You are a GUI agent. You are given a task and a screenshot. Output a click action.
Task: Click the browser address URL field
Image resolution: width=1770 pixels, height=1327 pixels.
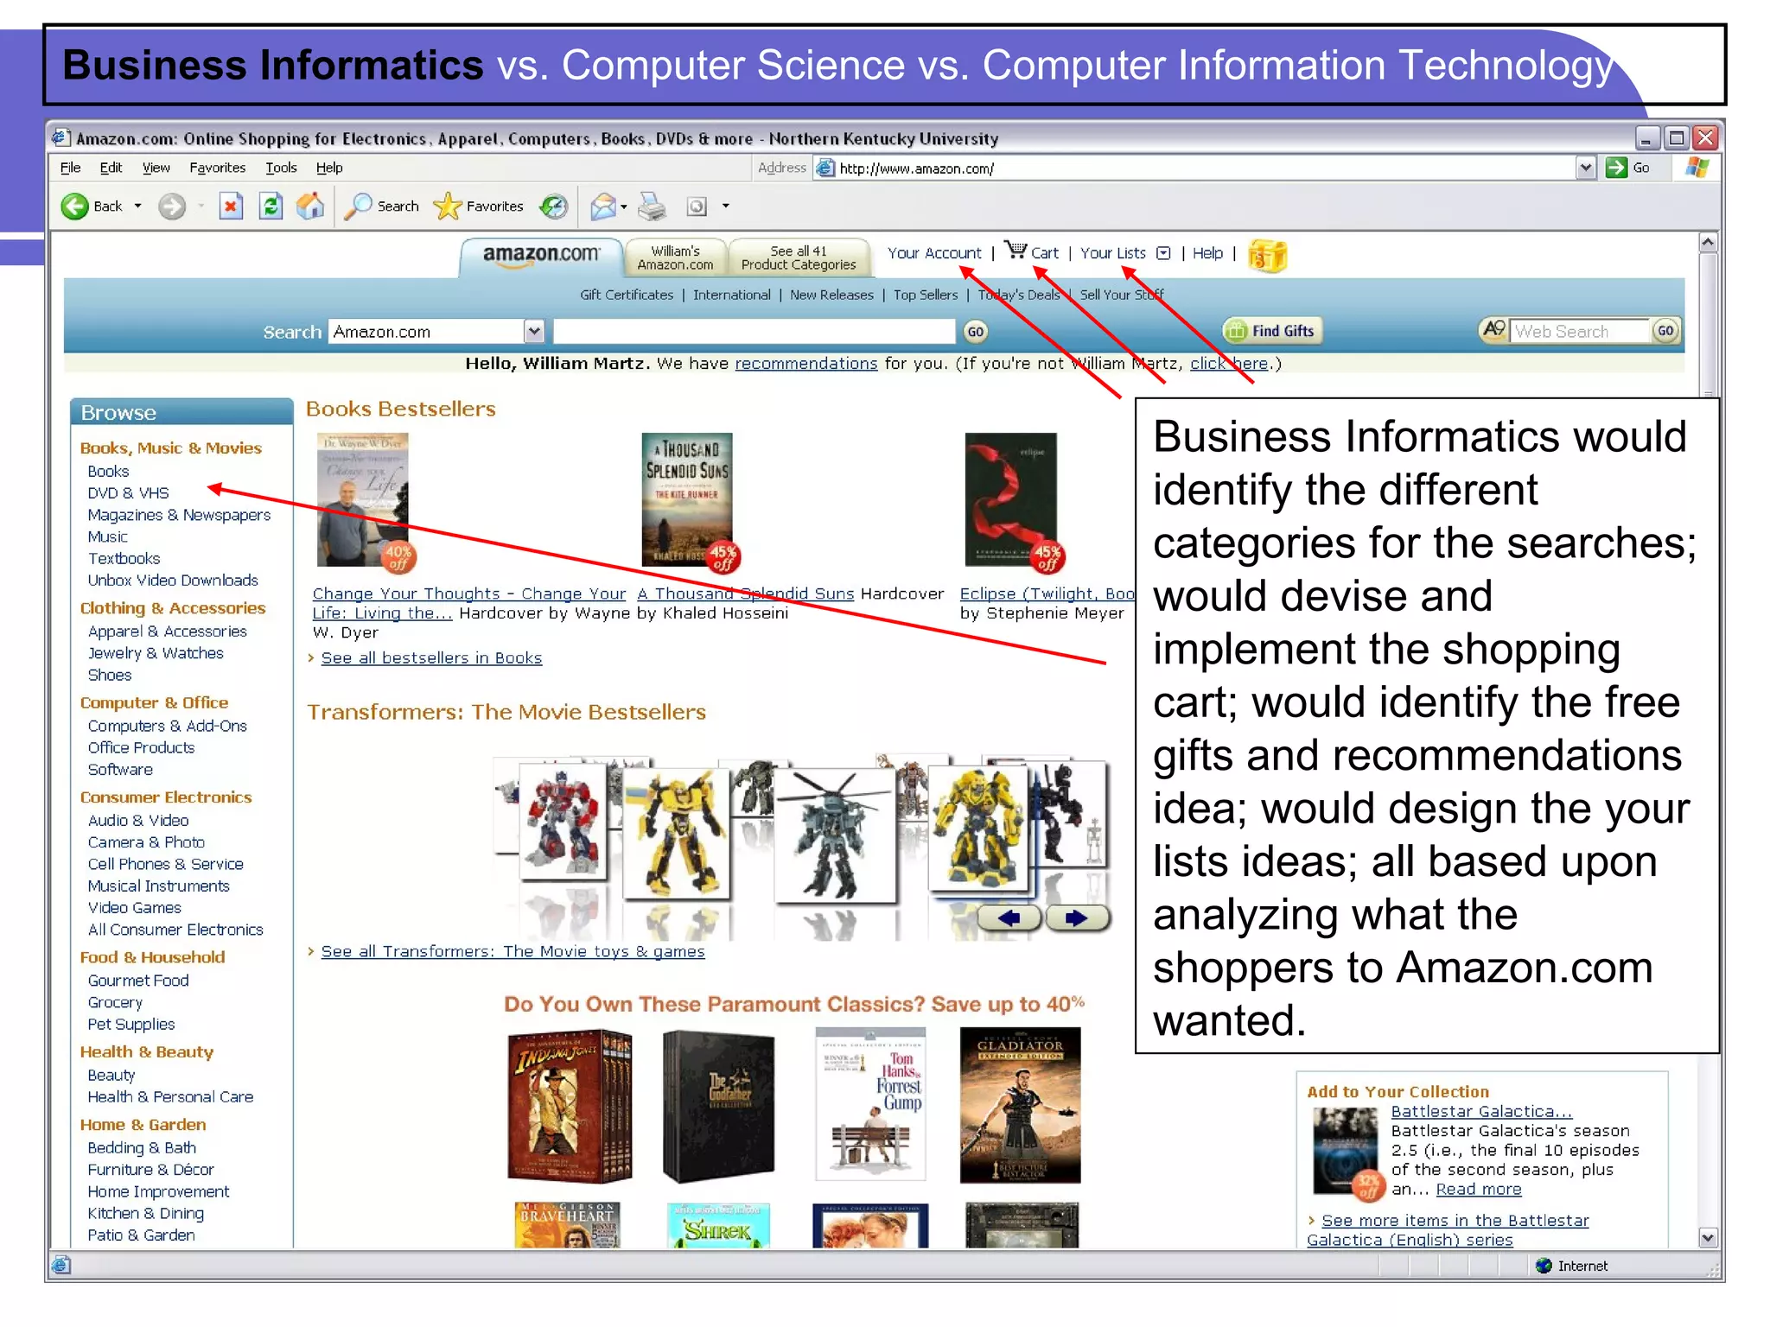[x=1206, y=168]
